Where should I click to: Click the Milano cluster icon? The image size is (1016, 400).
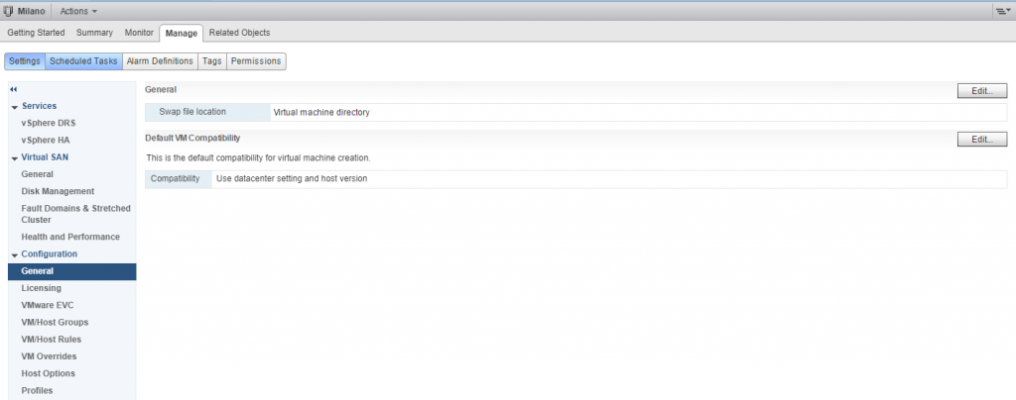(x=8, y=11)
